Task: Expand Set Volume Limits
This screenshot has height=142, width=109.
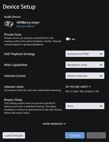Action: (x=78, y=87)
